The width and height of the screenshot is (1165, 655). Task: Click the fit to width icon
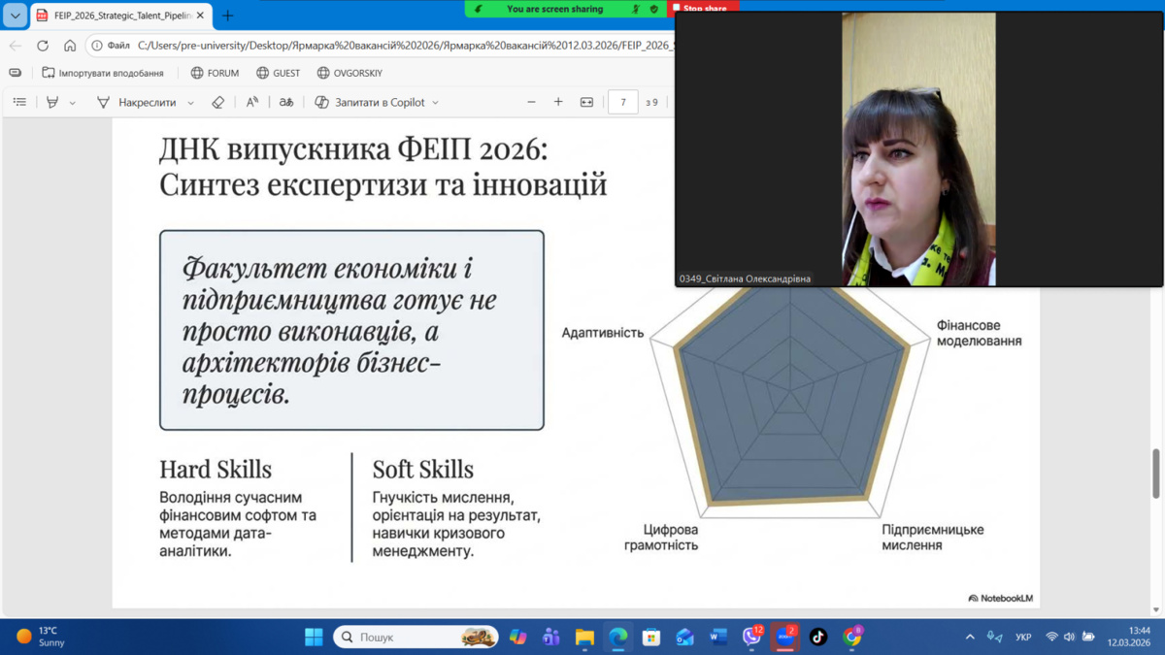[x=586, y=102]
